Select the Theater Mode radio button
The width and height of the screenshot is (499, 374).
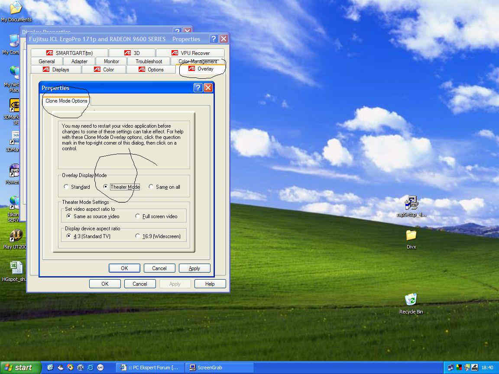(105, 187)
